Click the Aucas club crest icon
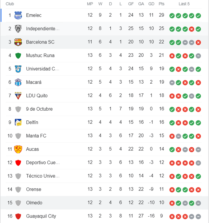The width and height of the screenshot is (209, 223). (18, 149)
